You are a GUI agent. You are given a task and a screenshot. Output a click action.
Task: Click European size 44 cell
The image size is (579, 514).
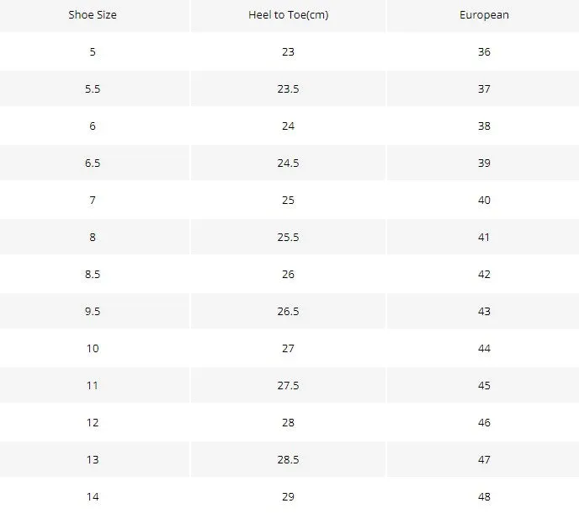click(x=484, y=348)
